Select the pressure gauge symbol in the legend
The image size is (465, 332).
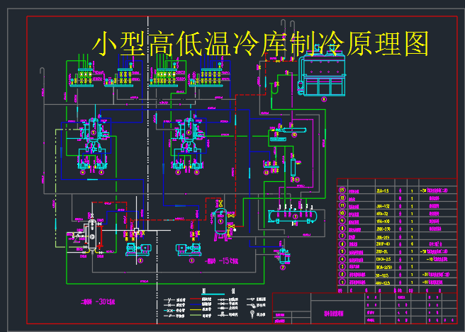252,314
